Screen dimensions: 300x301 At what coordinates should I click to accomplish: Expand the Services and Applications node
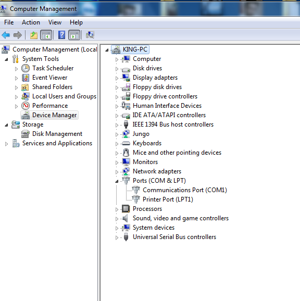[x=6, y=144]
